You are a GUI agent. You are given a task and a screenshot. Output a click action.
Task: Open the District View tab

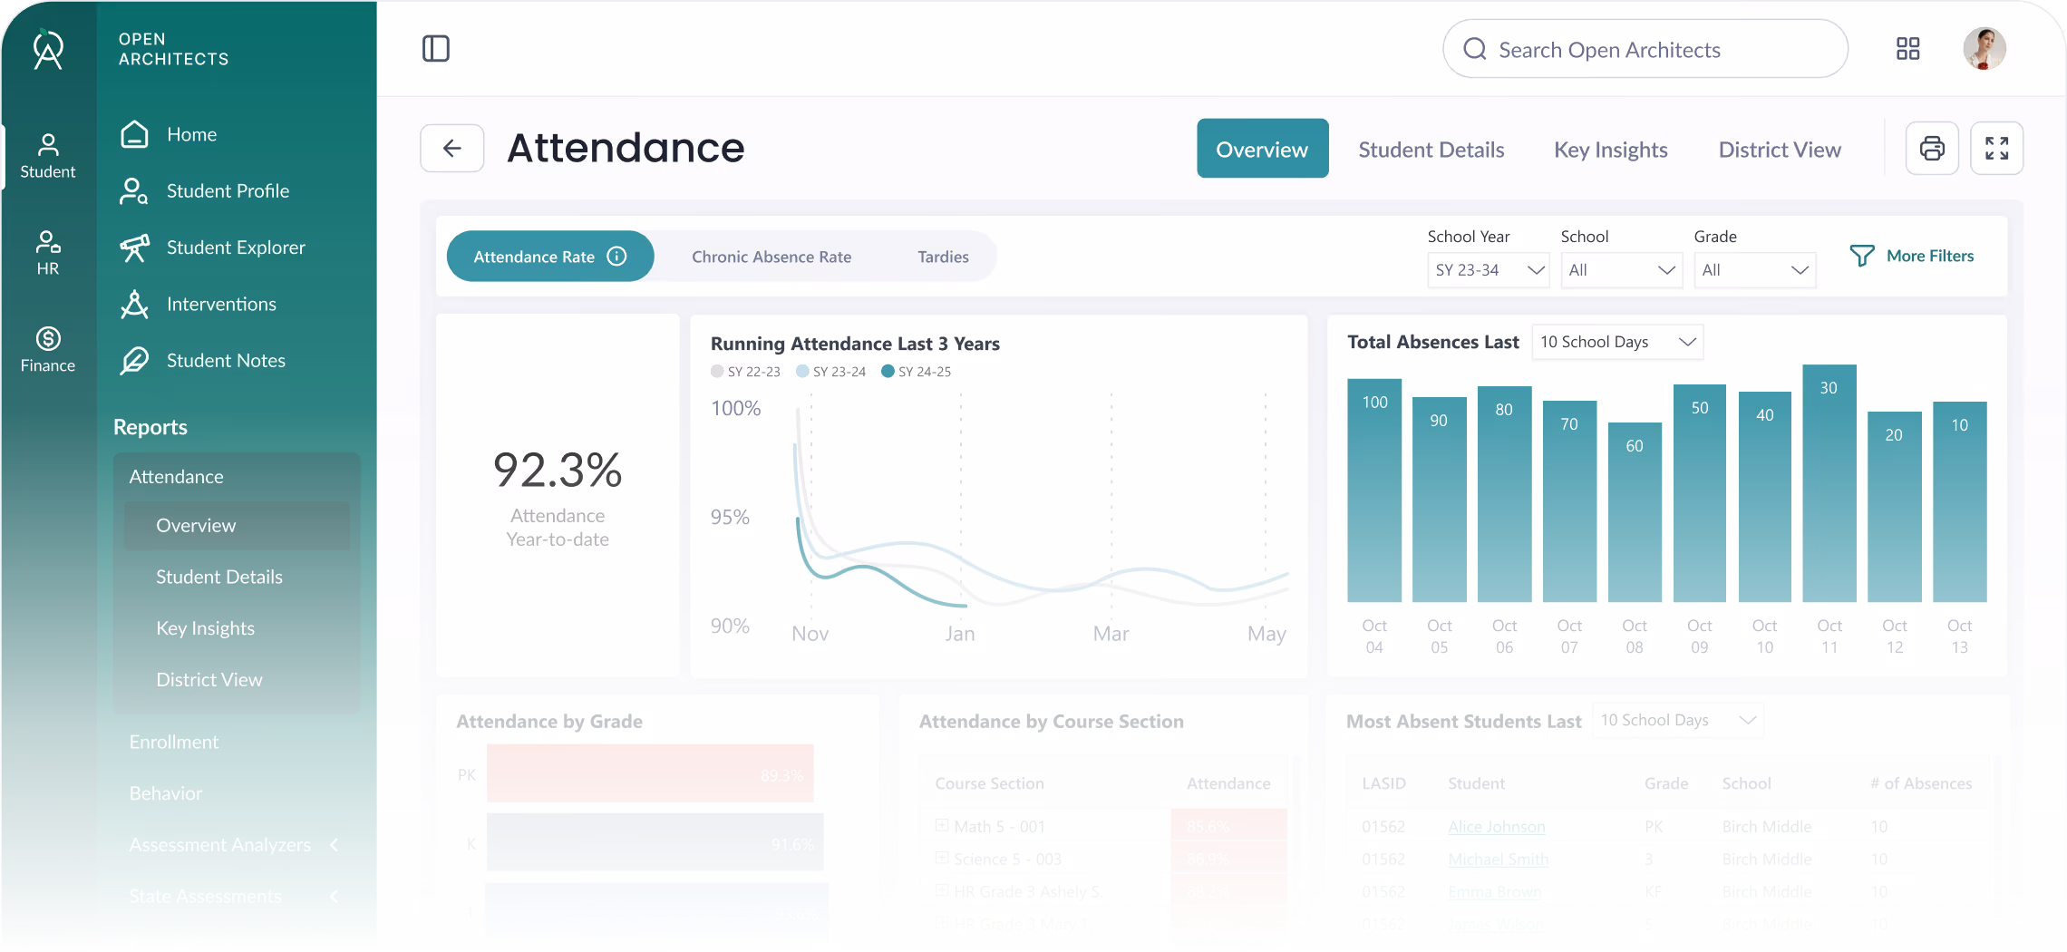click(1779, 149)
